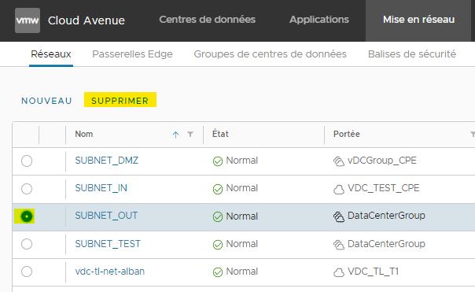Select the SUBNET_DMZ radio button

click(27, 161)
